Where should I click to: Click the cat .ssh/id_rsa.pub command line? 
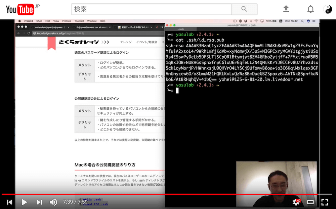point(200,40)
